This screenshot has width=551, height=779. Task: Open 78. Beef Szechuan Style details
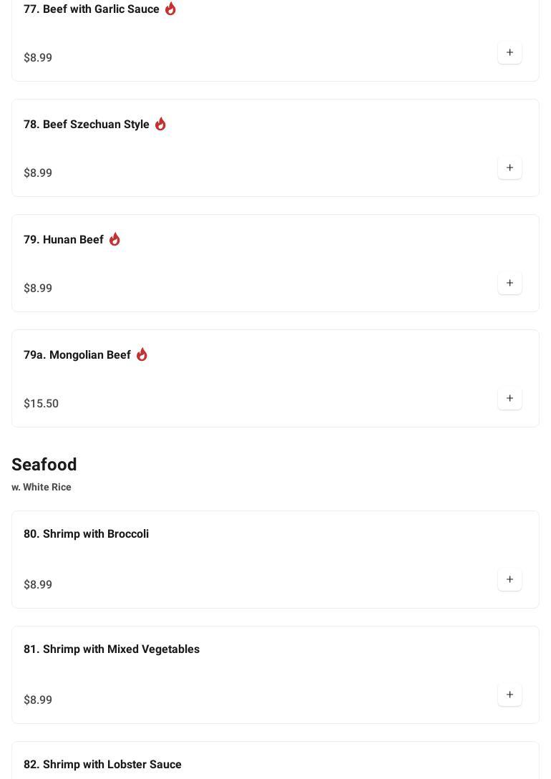pyautogui.click(x=87, y=125)
